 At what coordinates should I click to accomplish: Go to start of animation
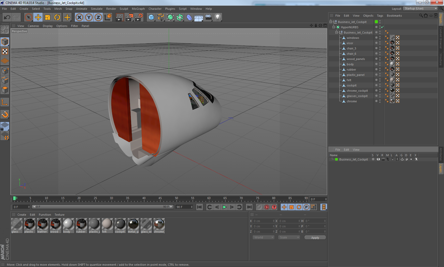tap(200, 207)
